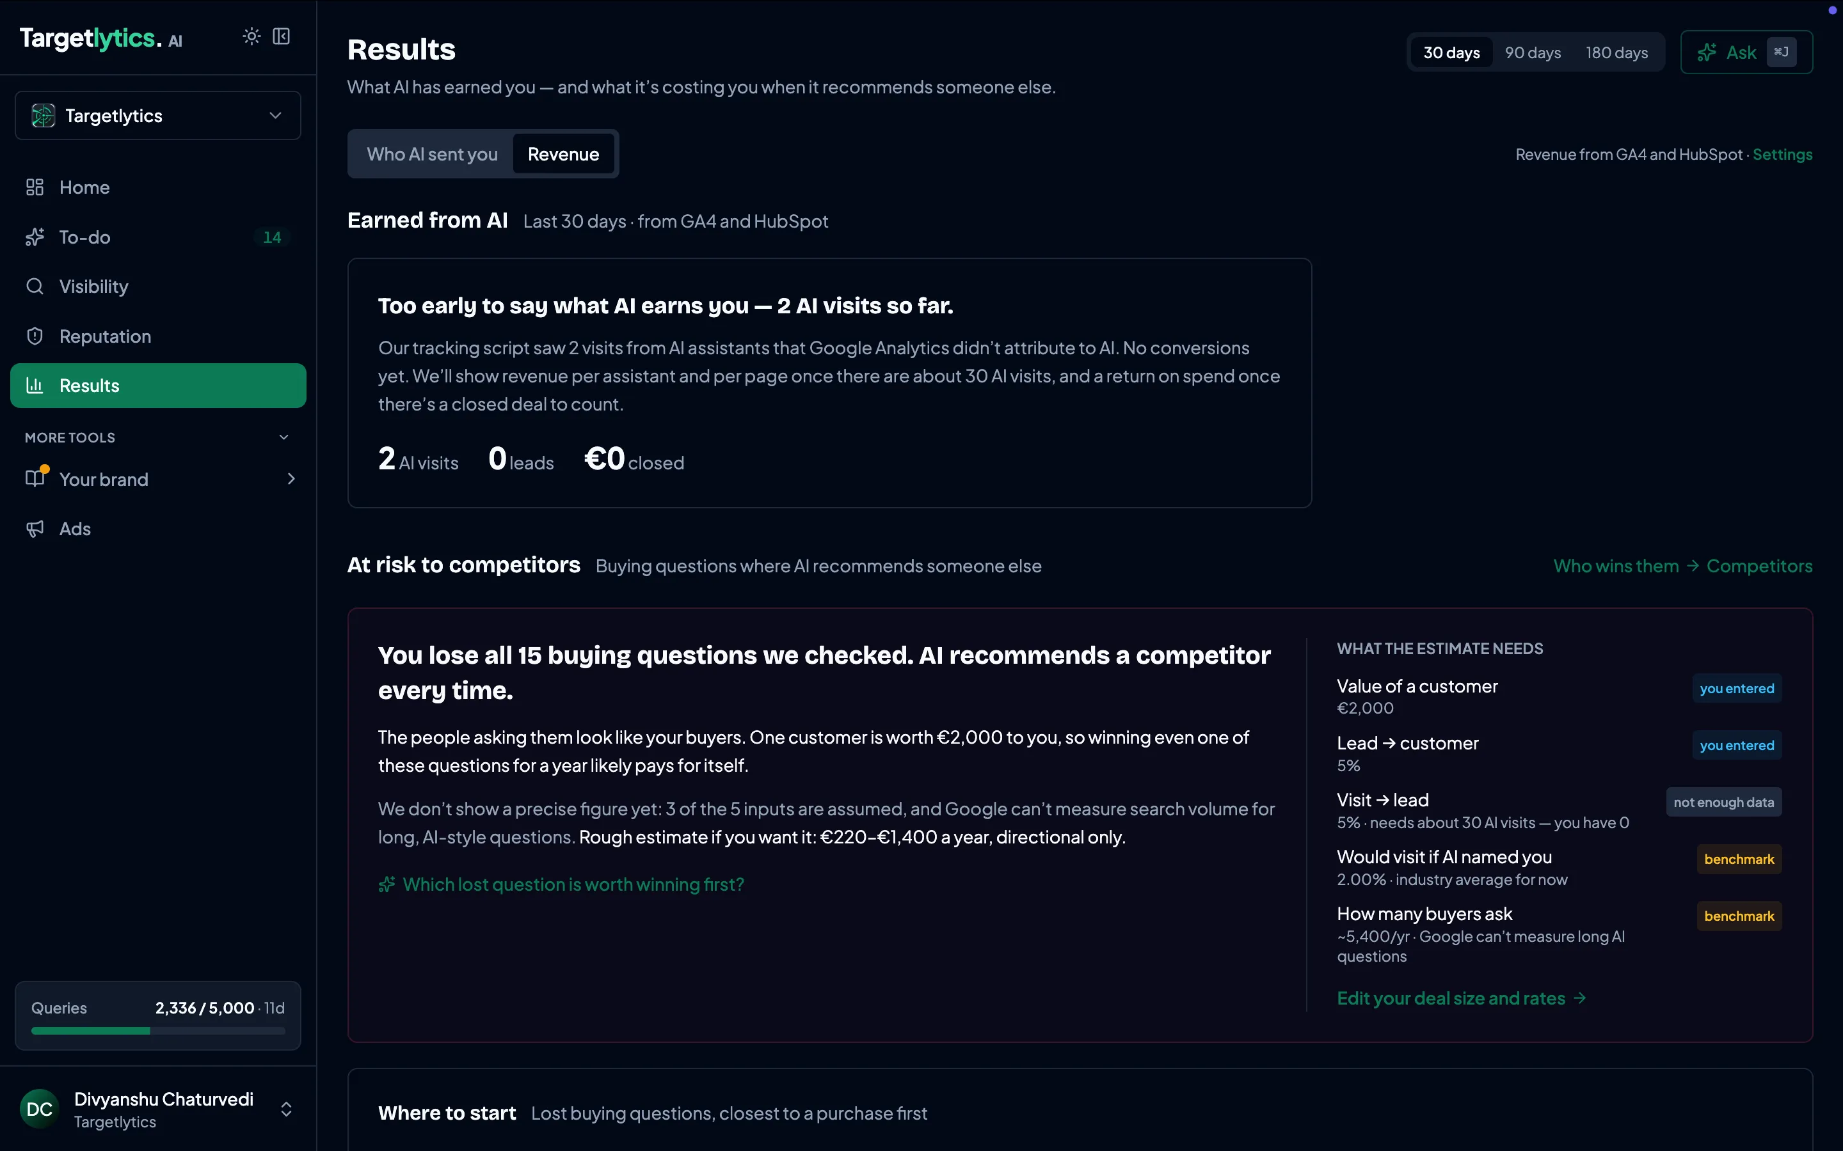Click the Ads megaphone icon
The height and width of the screenshot is (1151, 1843).
pyautogui.click(x=35, y=528)
